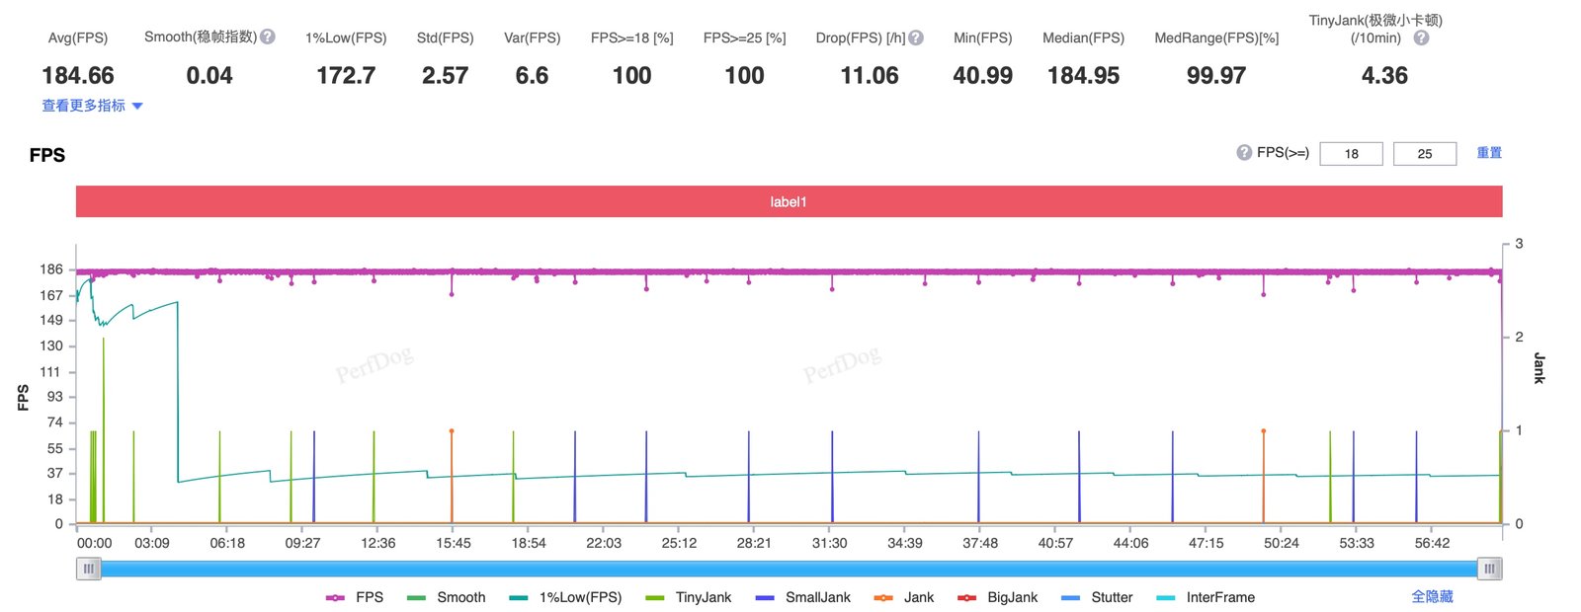Image resolution: width=1581 pixels, height=612 pixels.
Task: Click help icon beside Smooth metric
Action: click(x=268, y=37)
